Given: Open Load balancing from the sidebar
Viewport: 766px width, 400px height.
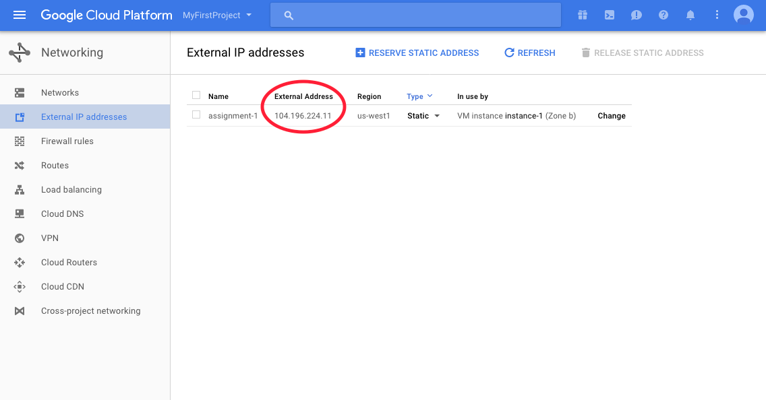Looking at the screenshot, I should (71, 189).
